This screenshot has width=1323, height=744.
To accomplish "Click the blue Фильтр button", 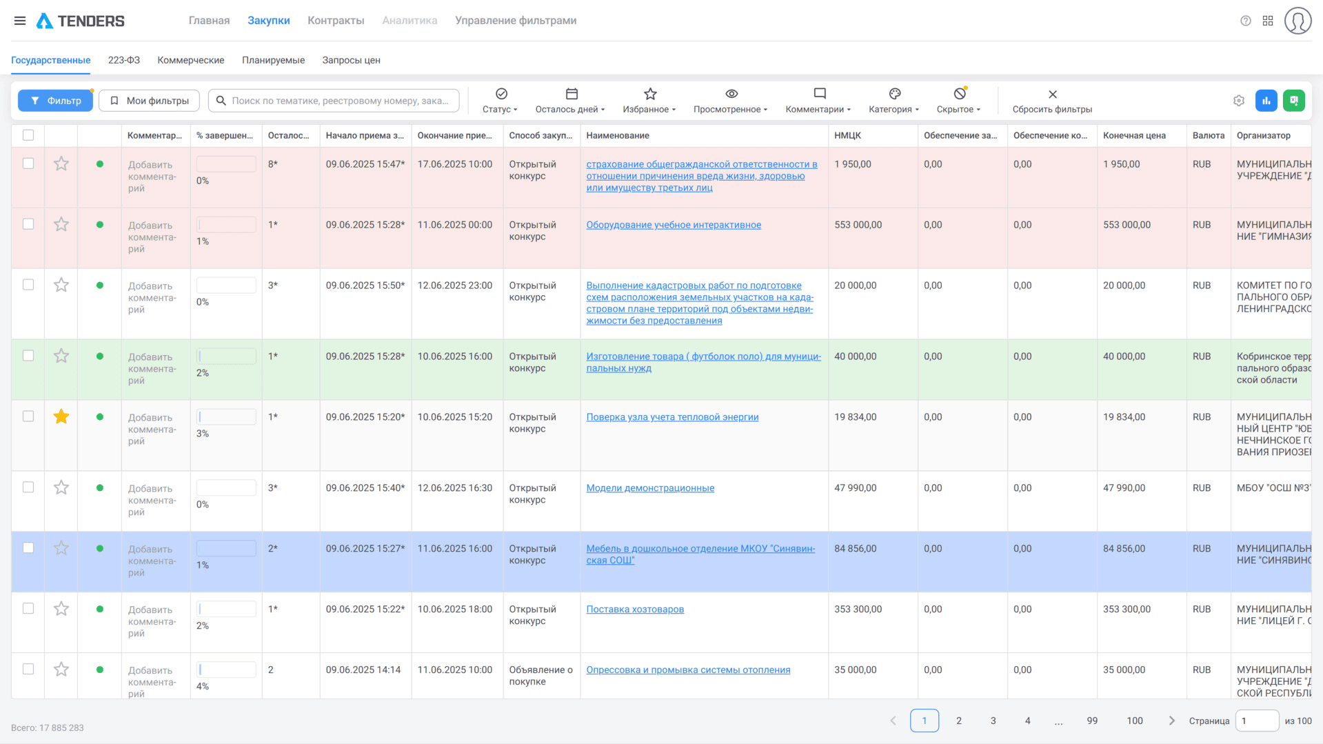I will [55, 101].
